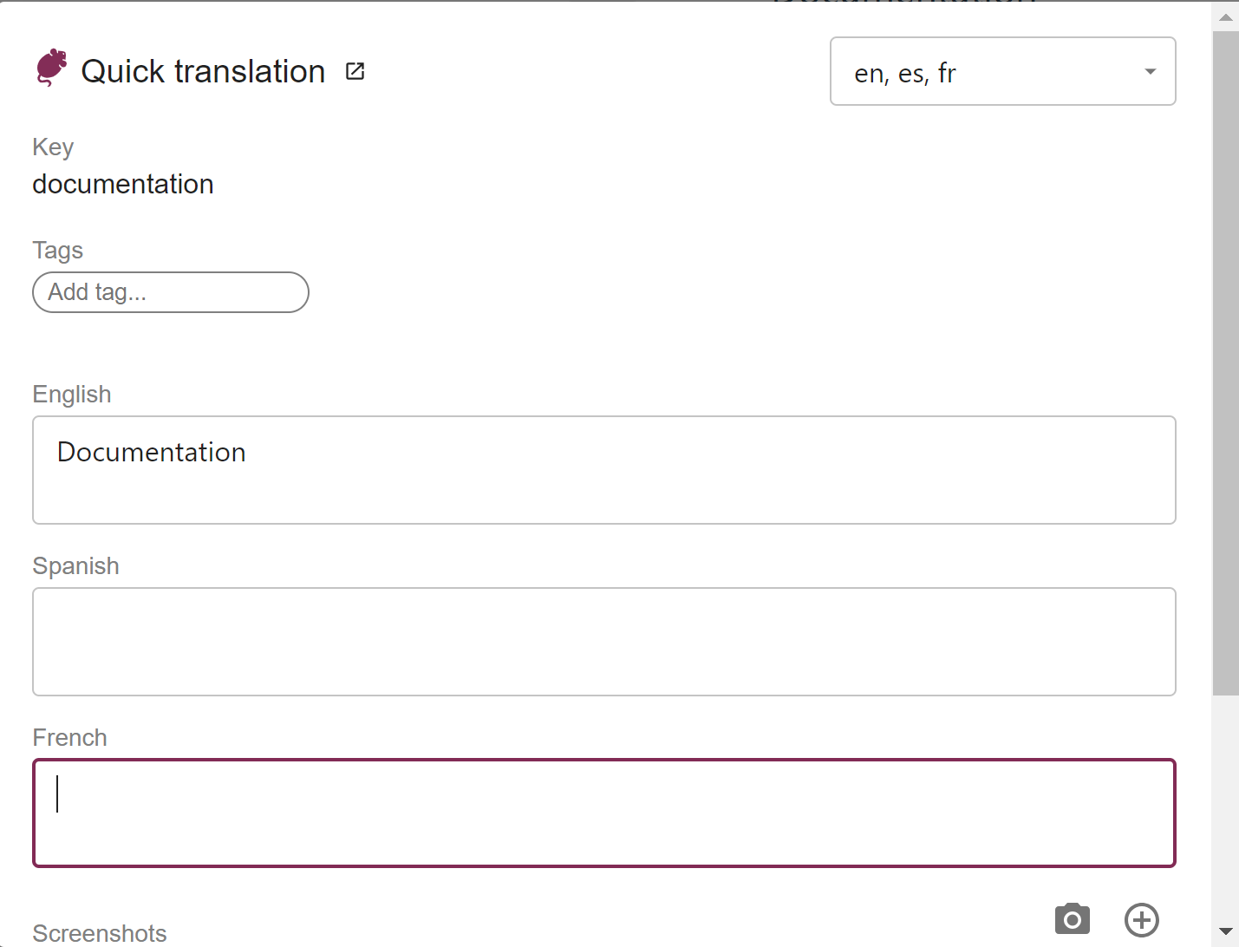Click the Add tag input field
This screenshot has height=947, width=1239.
pos(170,292)
